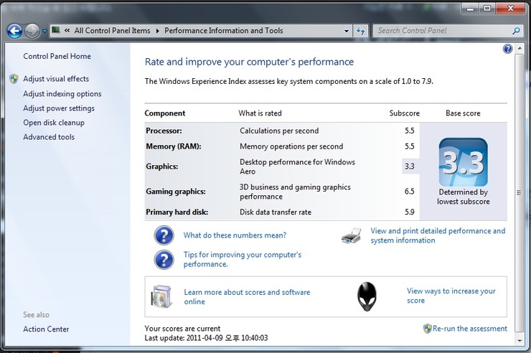Click the shield icon beside Re-run the assessment

pos(428,329)
